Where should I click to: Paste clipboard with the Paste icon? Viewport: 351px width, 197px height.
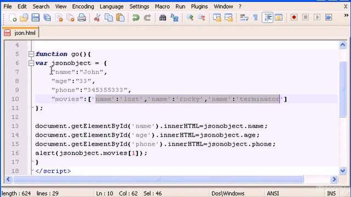tap(121, 18)
